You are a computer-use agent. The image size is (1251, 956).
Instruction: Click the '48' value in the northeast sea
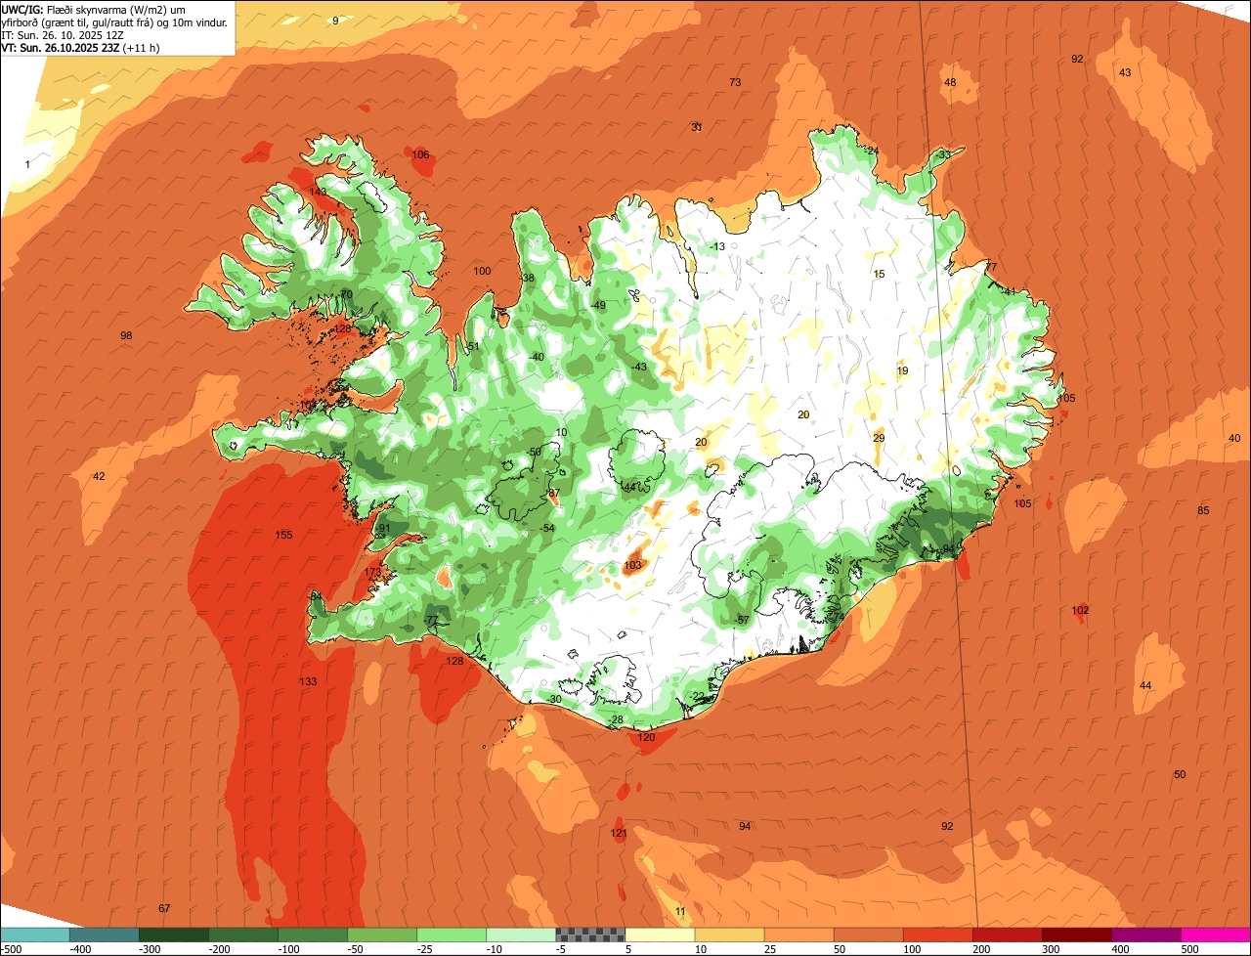[950, 82]
